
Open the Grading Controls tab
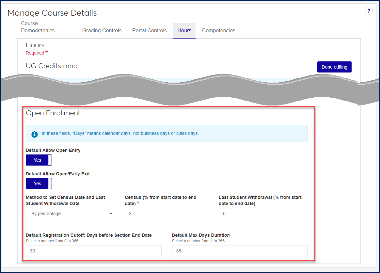click(102, 31)
